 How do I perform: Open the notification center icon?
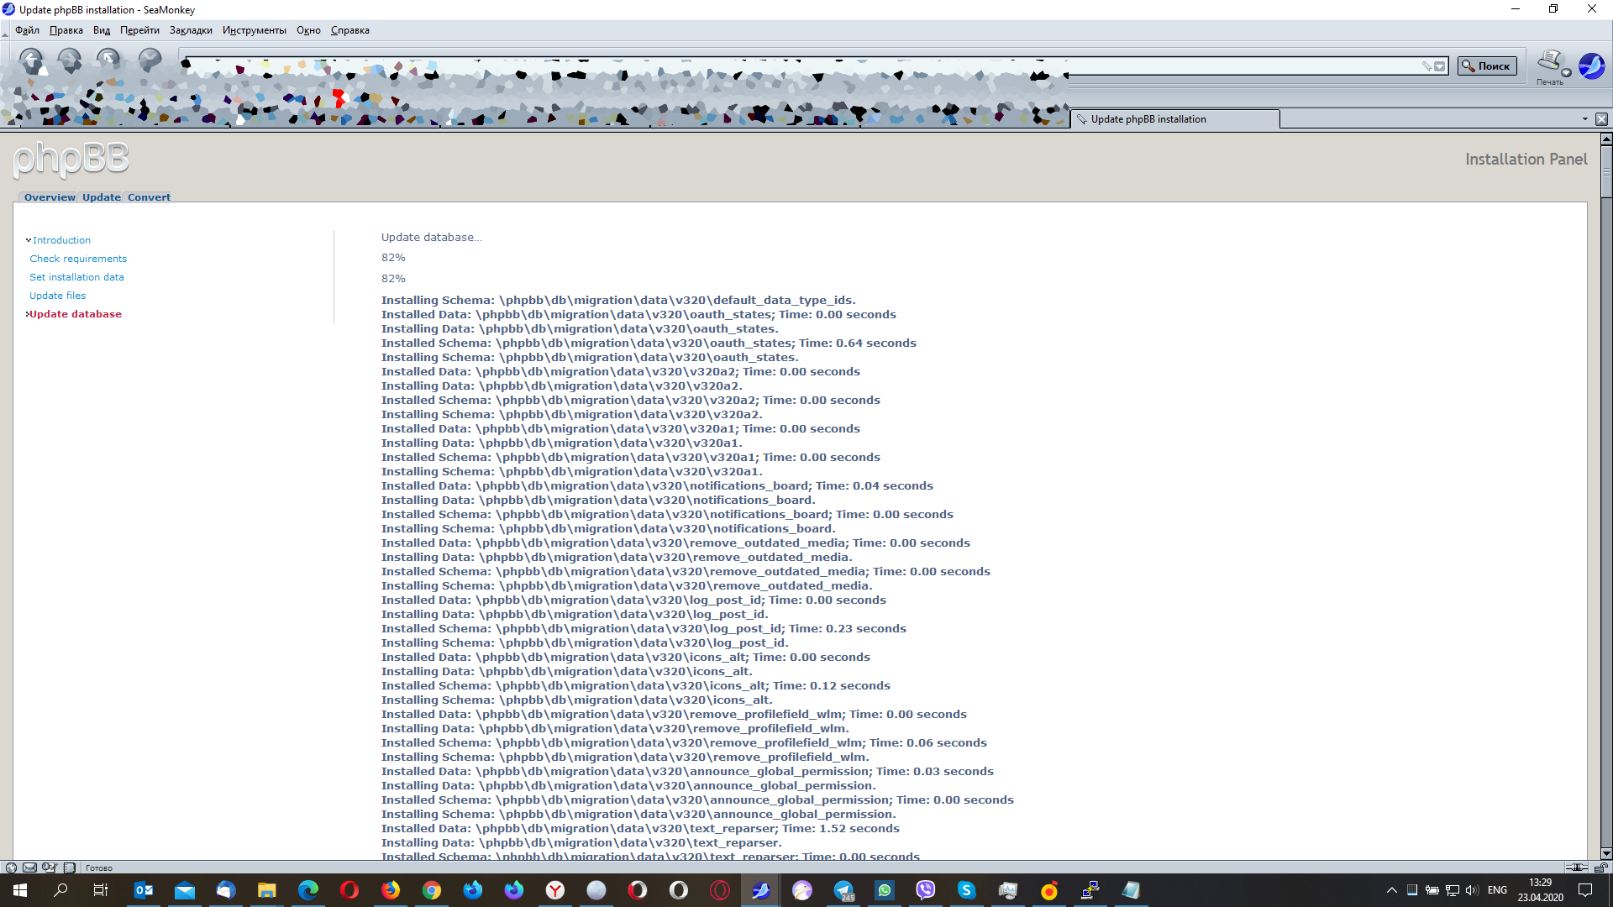(1585, 890)
